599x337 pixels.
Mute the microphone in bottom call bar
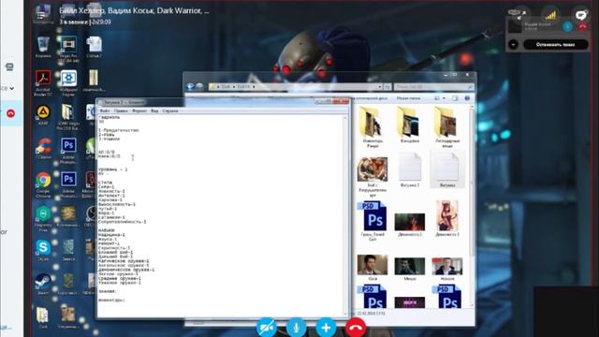click(x=296, y=328)
